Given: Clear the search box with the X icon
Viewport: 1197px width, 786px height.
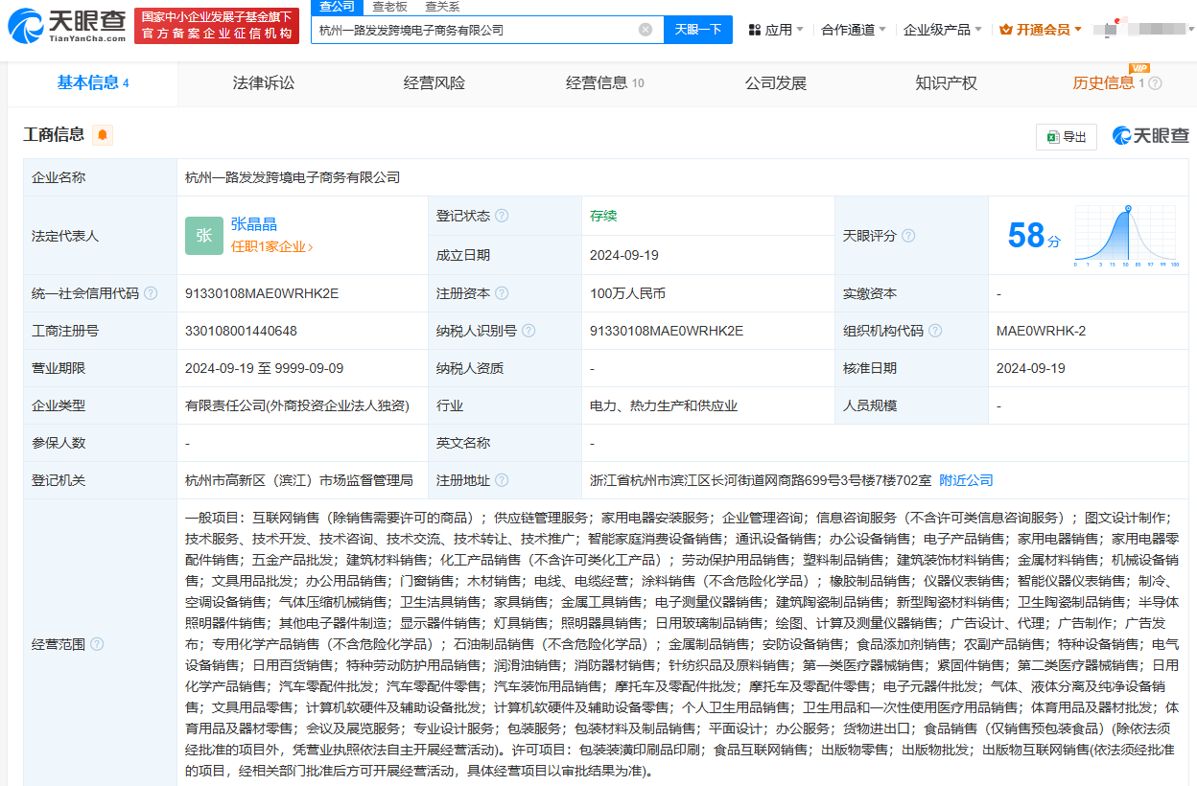Looking at the screenshot, I should pyautogui.click(x=645, y=30).
